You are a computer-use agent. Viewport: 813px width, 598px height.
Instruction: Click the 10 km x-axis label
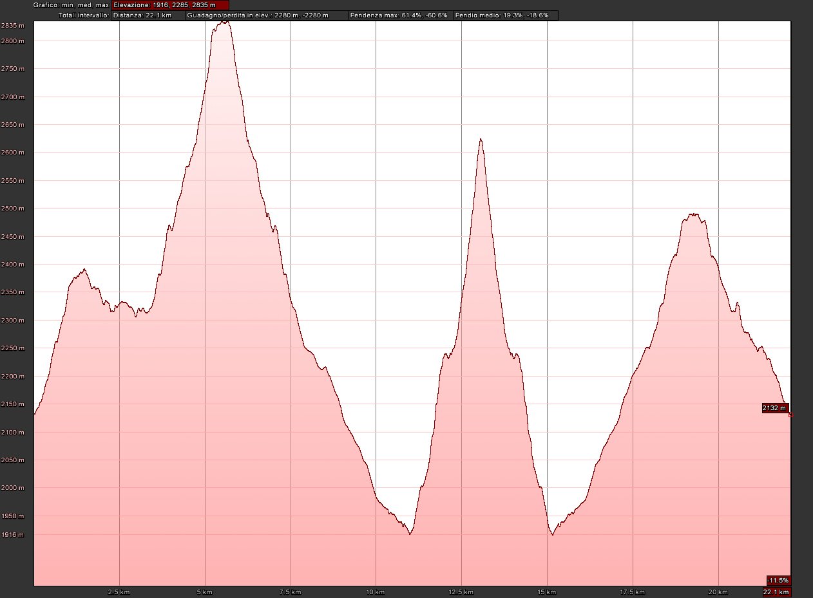(x=376, y=592)
